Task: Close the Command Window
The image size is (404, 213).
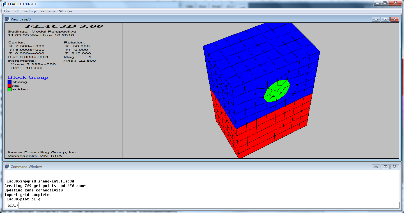Action: point(394,166)
